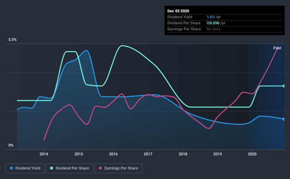The width and height of the screenshot is (290, 179).
Task: Click the 5.5% y-axis label
Action: [12, 40]
